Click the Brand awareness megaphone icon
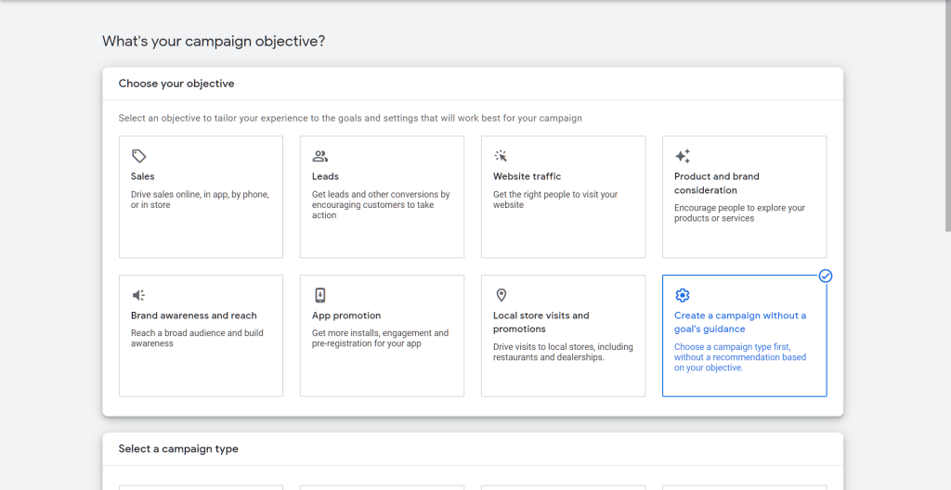951x490 pixels. coord(138,295)
